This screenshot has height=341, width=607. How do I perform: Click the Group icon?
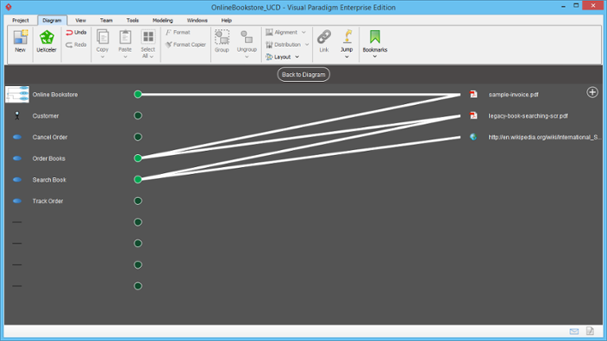pos(222,38)
